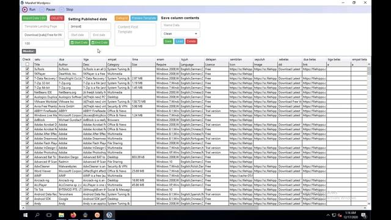This screenshot has width=391, height=220.
Task: Toggle the select-all checkbox in header row
Action: click(27, 64)
